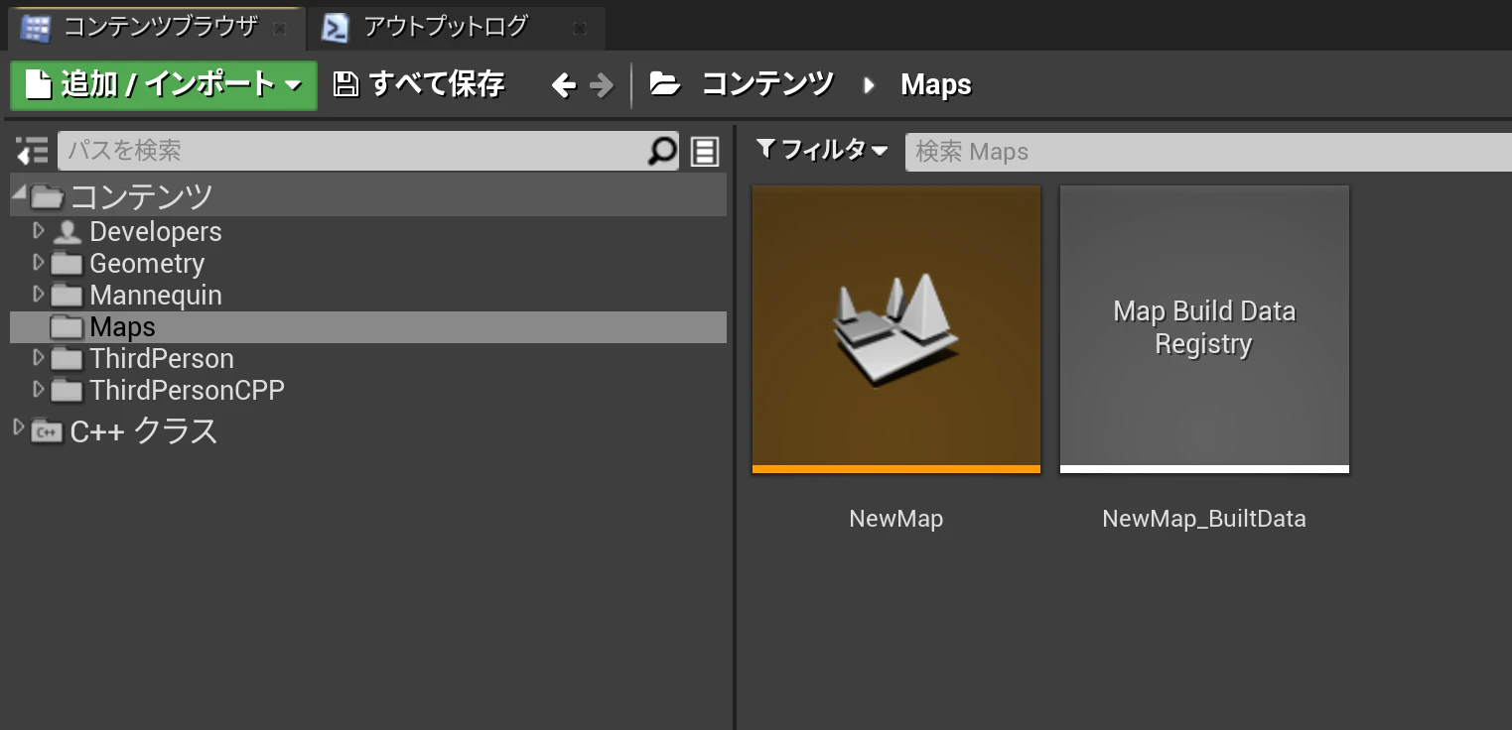The height and width of the screenshot is (730, 1512).
Task: Select the ThirdPerson folder row
Action: [368, 359]
